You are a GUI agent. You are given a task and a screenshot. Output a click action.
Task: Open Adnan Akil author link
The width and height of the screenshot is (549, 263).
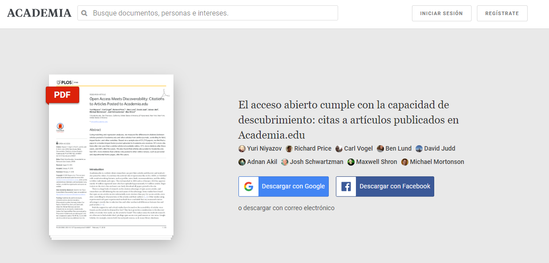pyautogui.click(x=262, y=162)
